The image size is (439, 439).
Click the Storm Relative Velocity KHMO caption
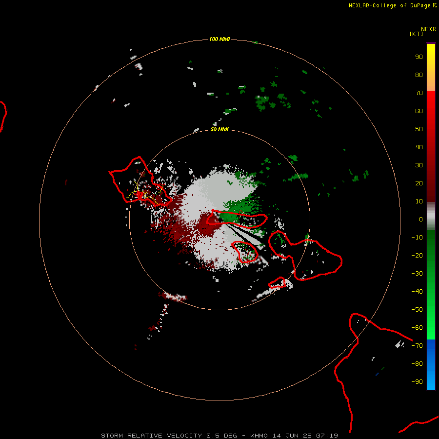[219, 436]
